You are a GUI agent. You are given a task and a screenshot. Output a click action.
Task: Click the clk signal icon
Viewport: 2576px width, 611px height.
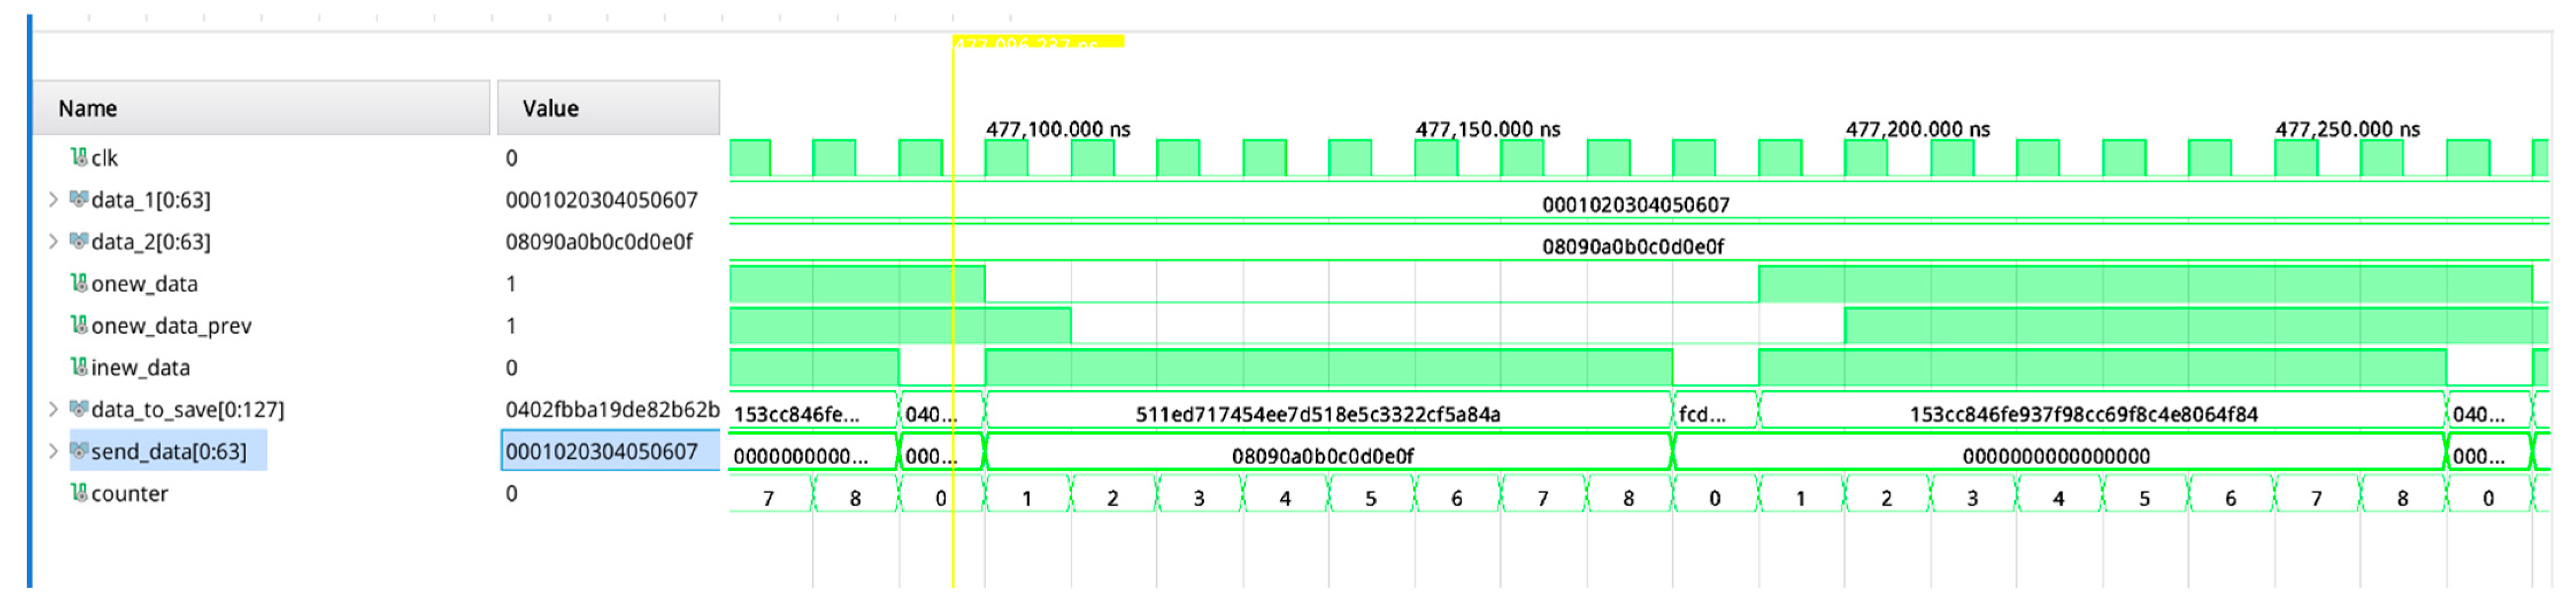[78, 157]
